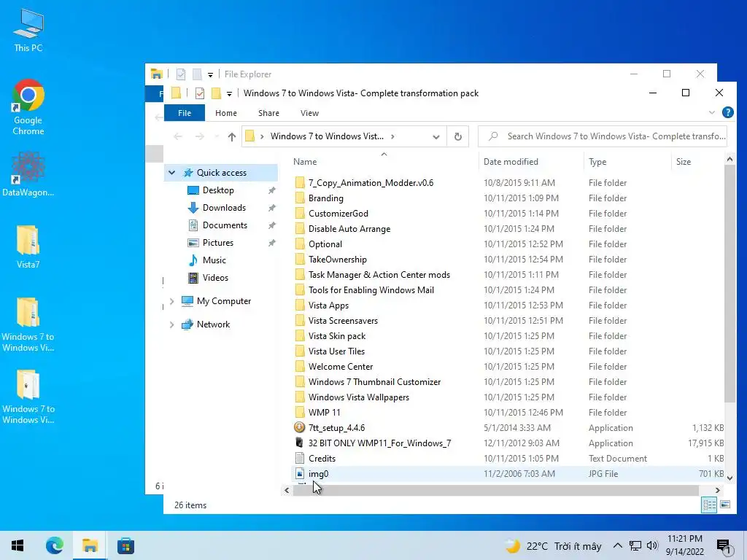The height and width of the screenshot is (560, 747).
Task: Open the This PC desktop icon
Action: [28, 31]
